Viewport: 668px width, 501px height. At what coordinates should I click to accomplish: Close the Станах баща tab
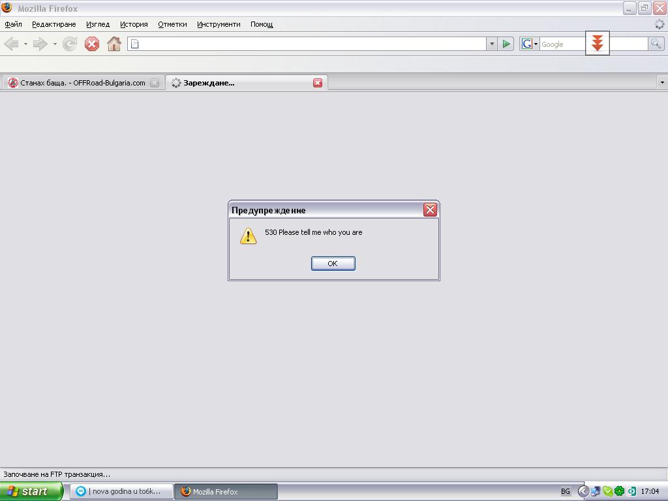pos(155,83)
